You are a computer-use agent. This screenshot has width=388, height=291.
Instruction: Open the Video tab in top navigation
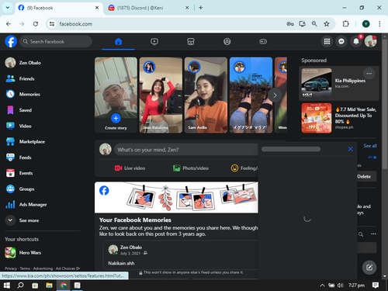click(154, 41)
